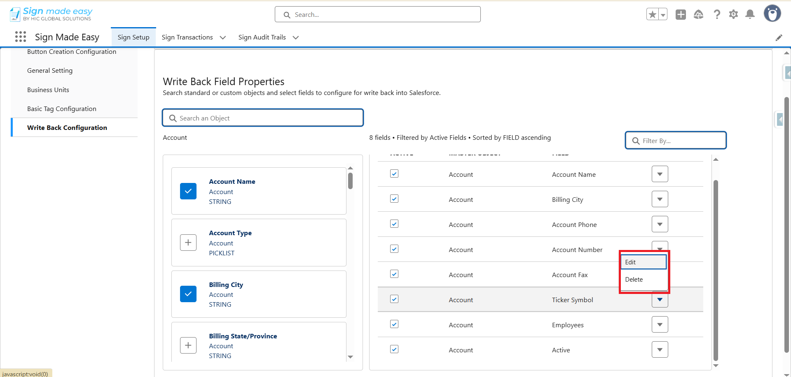Toggle active checkbox for Employees row

tap(394, 324)
